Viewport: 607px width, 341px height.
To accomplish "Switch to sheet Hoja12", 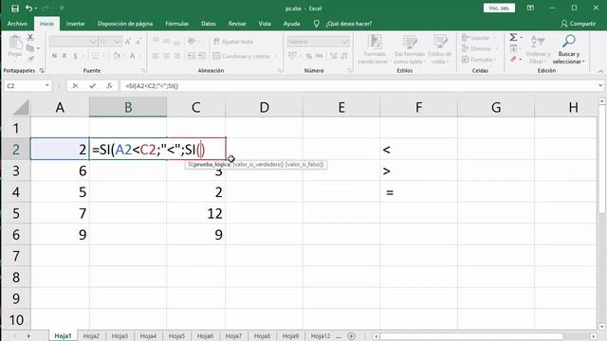I will point(321,336).
